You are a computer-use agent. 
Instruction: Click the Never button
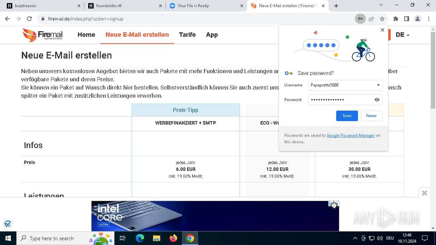371,116
